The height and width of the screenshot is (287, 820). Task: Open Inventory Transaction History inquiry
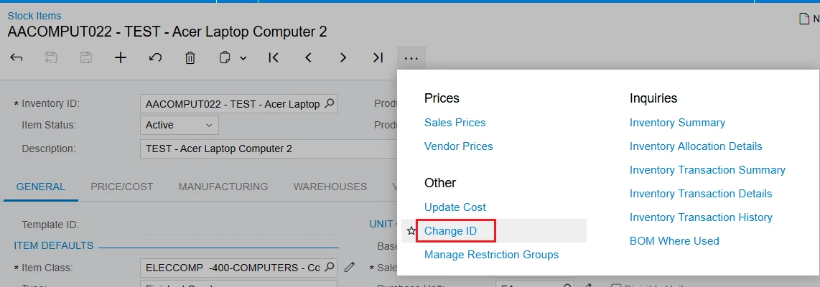tap(701, 217)
